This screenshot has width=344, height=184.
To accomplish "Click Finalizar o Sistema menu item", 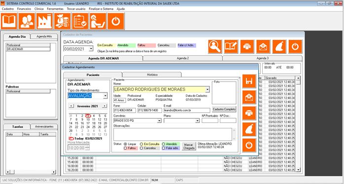I will click(101, 9).
